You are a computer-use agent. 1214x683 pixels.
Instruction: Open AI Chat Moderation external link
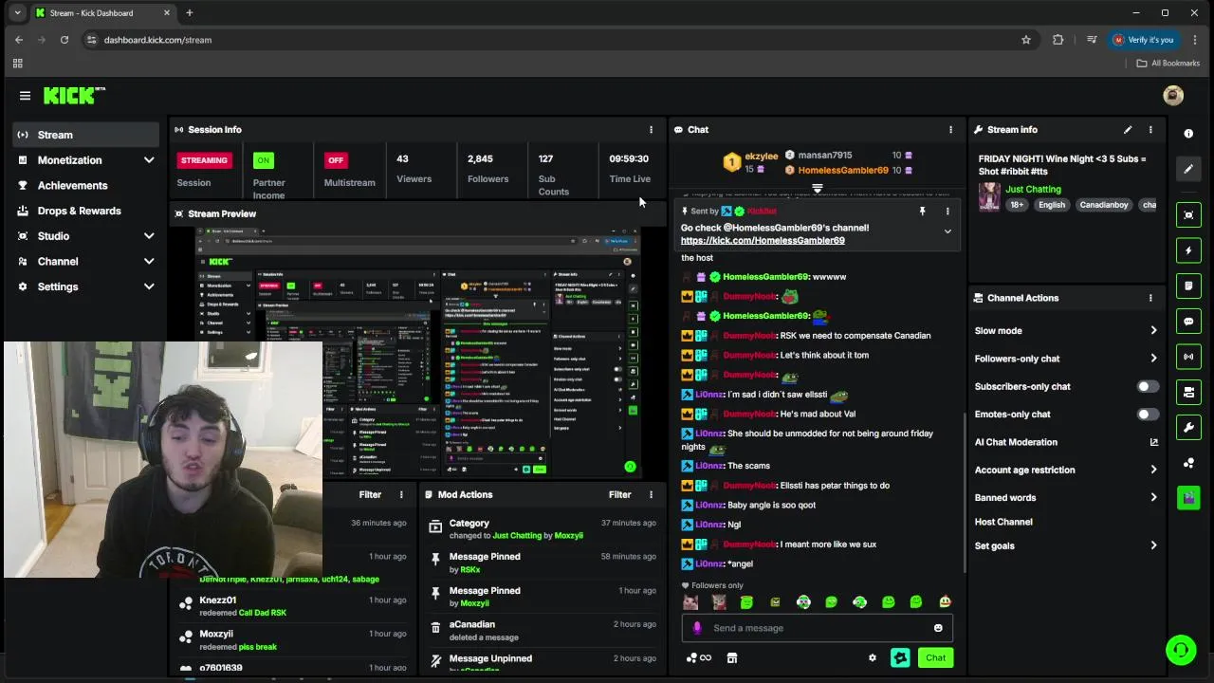(1154, 442)
